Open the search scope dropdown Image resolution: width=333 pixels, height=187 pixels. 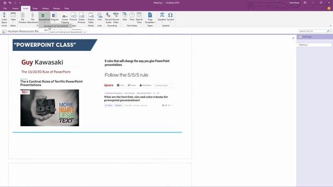331,31
